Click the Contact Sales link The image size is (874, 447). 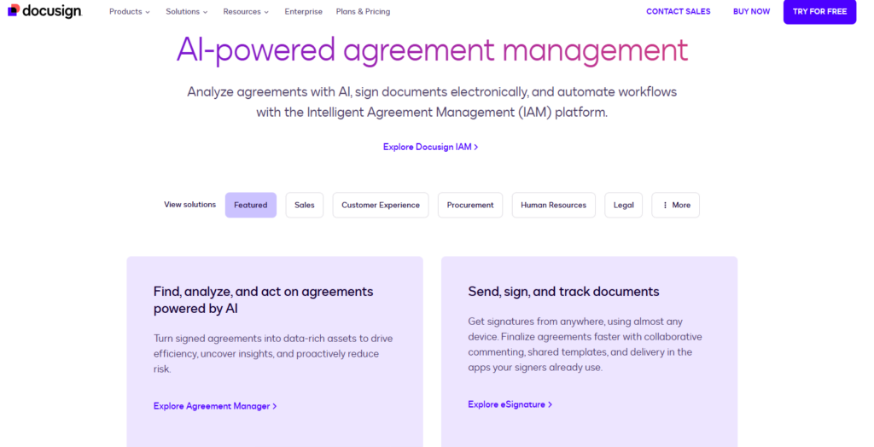(x=679, y=12)
